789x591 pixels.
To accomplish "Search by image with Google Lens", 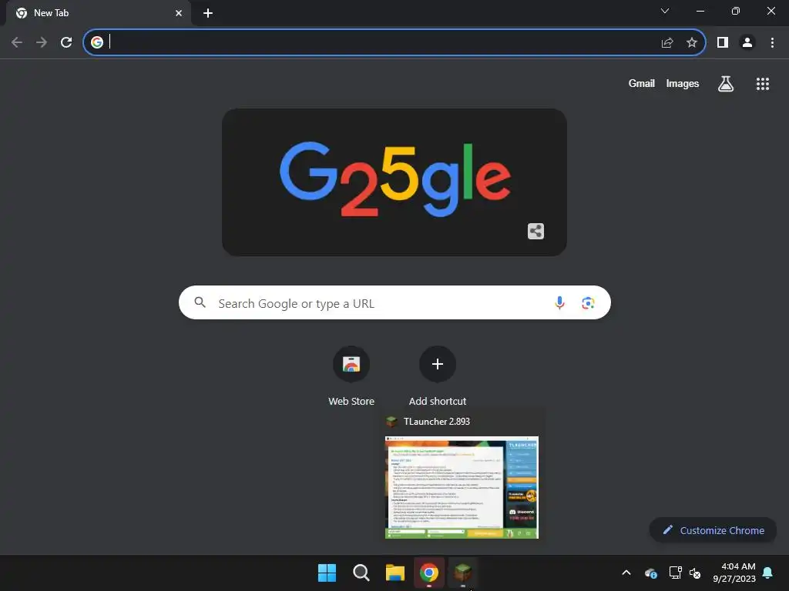I will tap(588, 302).
